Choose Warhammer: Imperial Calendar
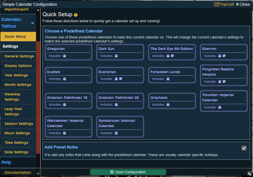 (69, 127)
